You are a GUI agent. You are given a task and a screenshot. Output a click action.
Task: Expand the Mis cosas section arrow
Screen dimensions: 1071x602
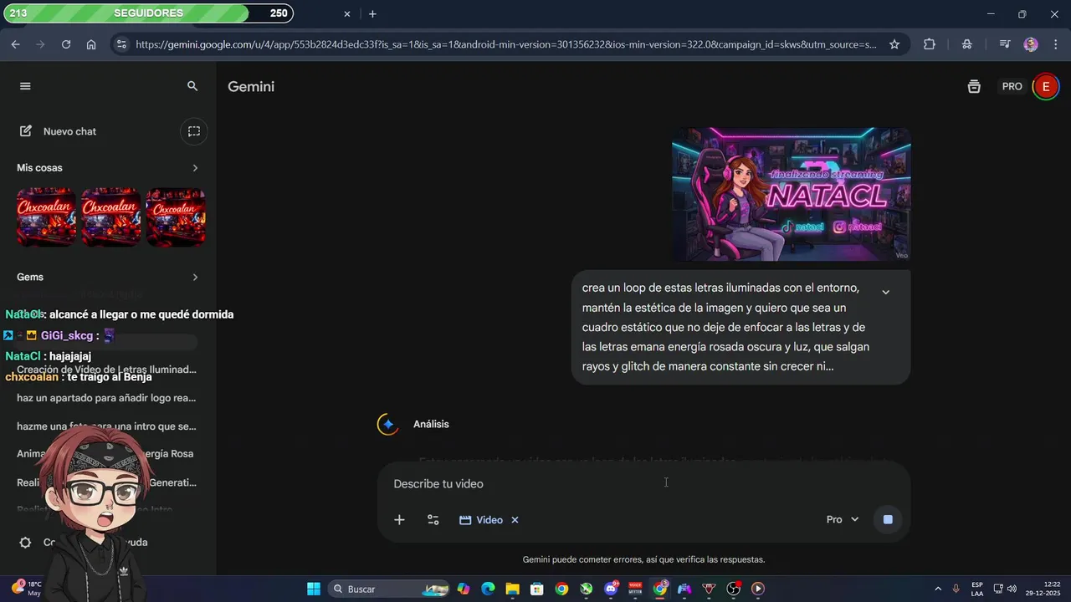point(195,168)
